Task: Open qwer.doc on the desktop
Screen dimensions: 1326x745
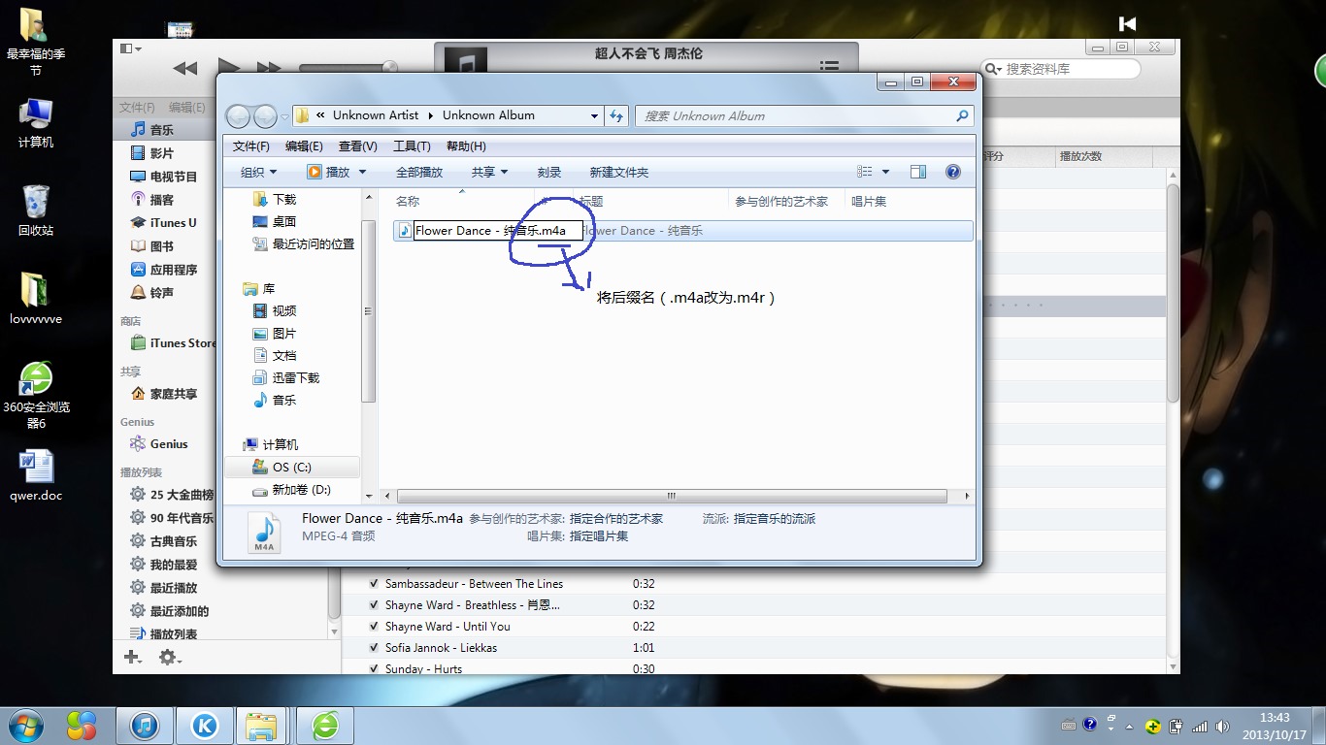Action: (36, 475)
